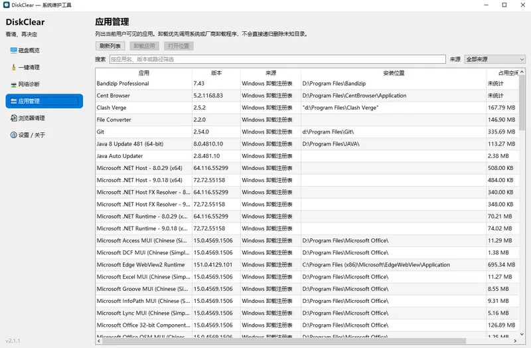This screenshot has height=348, width=531.
Task: Click the one-click cleanup broom icon
Action: point(13,67)
